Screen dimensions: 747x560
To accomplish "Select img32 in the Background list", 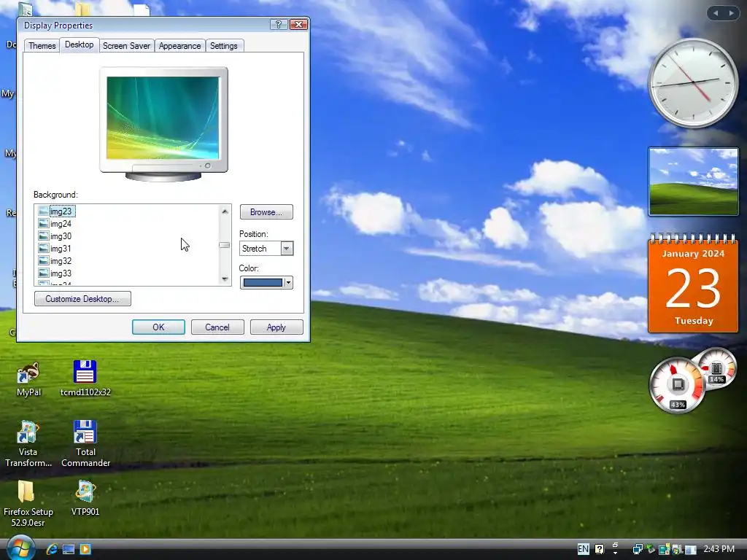I will point(61,260).
